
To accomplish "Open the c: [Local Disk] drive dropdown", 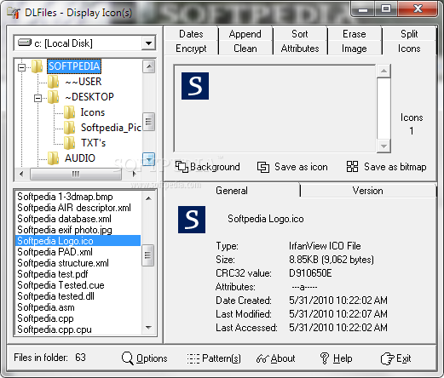I will pos(148,43).
